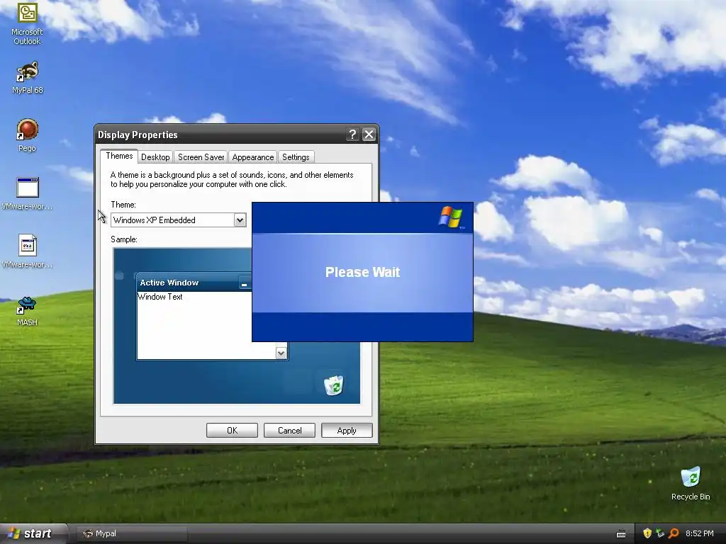Expand the Theme dropdown list
This screenshot has width=726, height=544.
[240, 220]
